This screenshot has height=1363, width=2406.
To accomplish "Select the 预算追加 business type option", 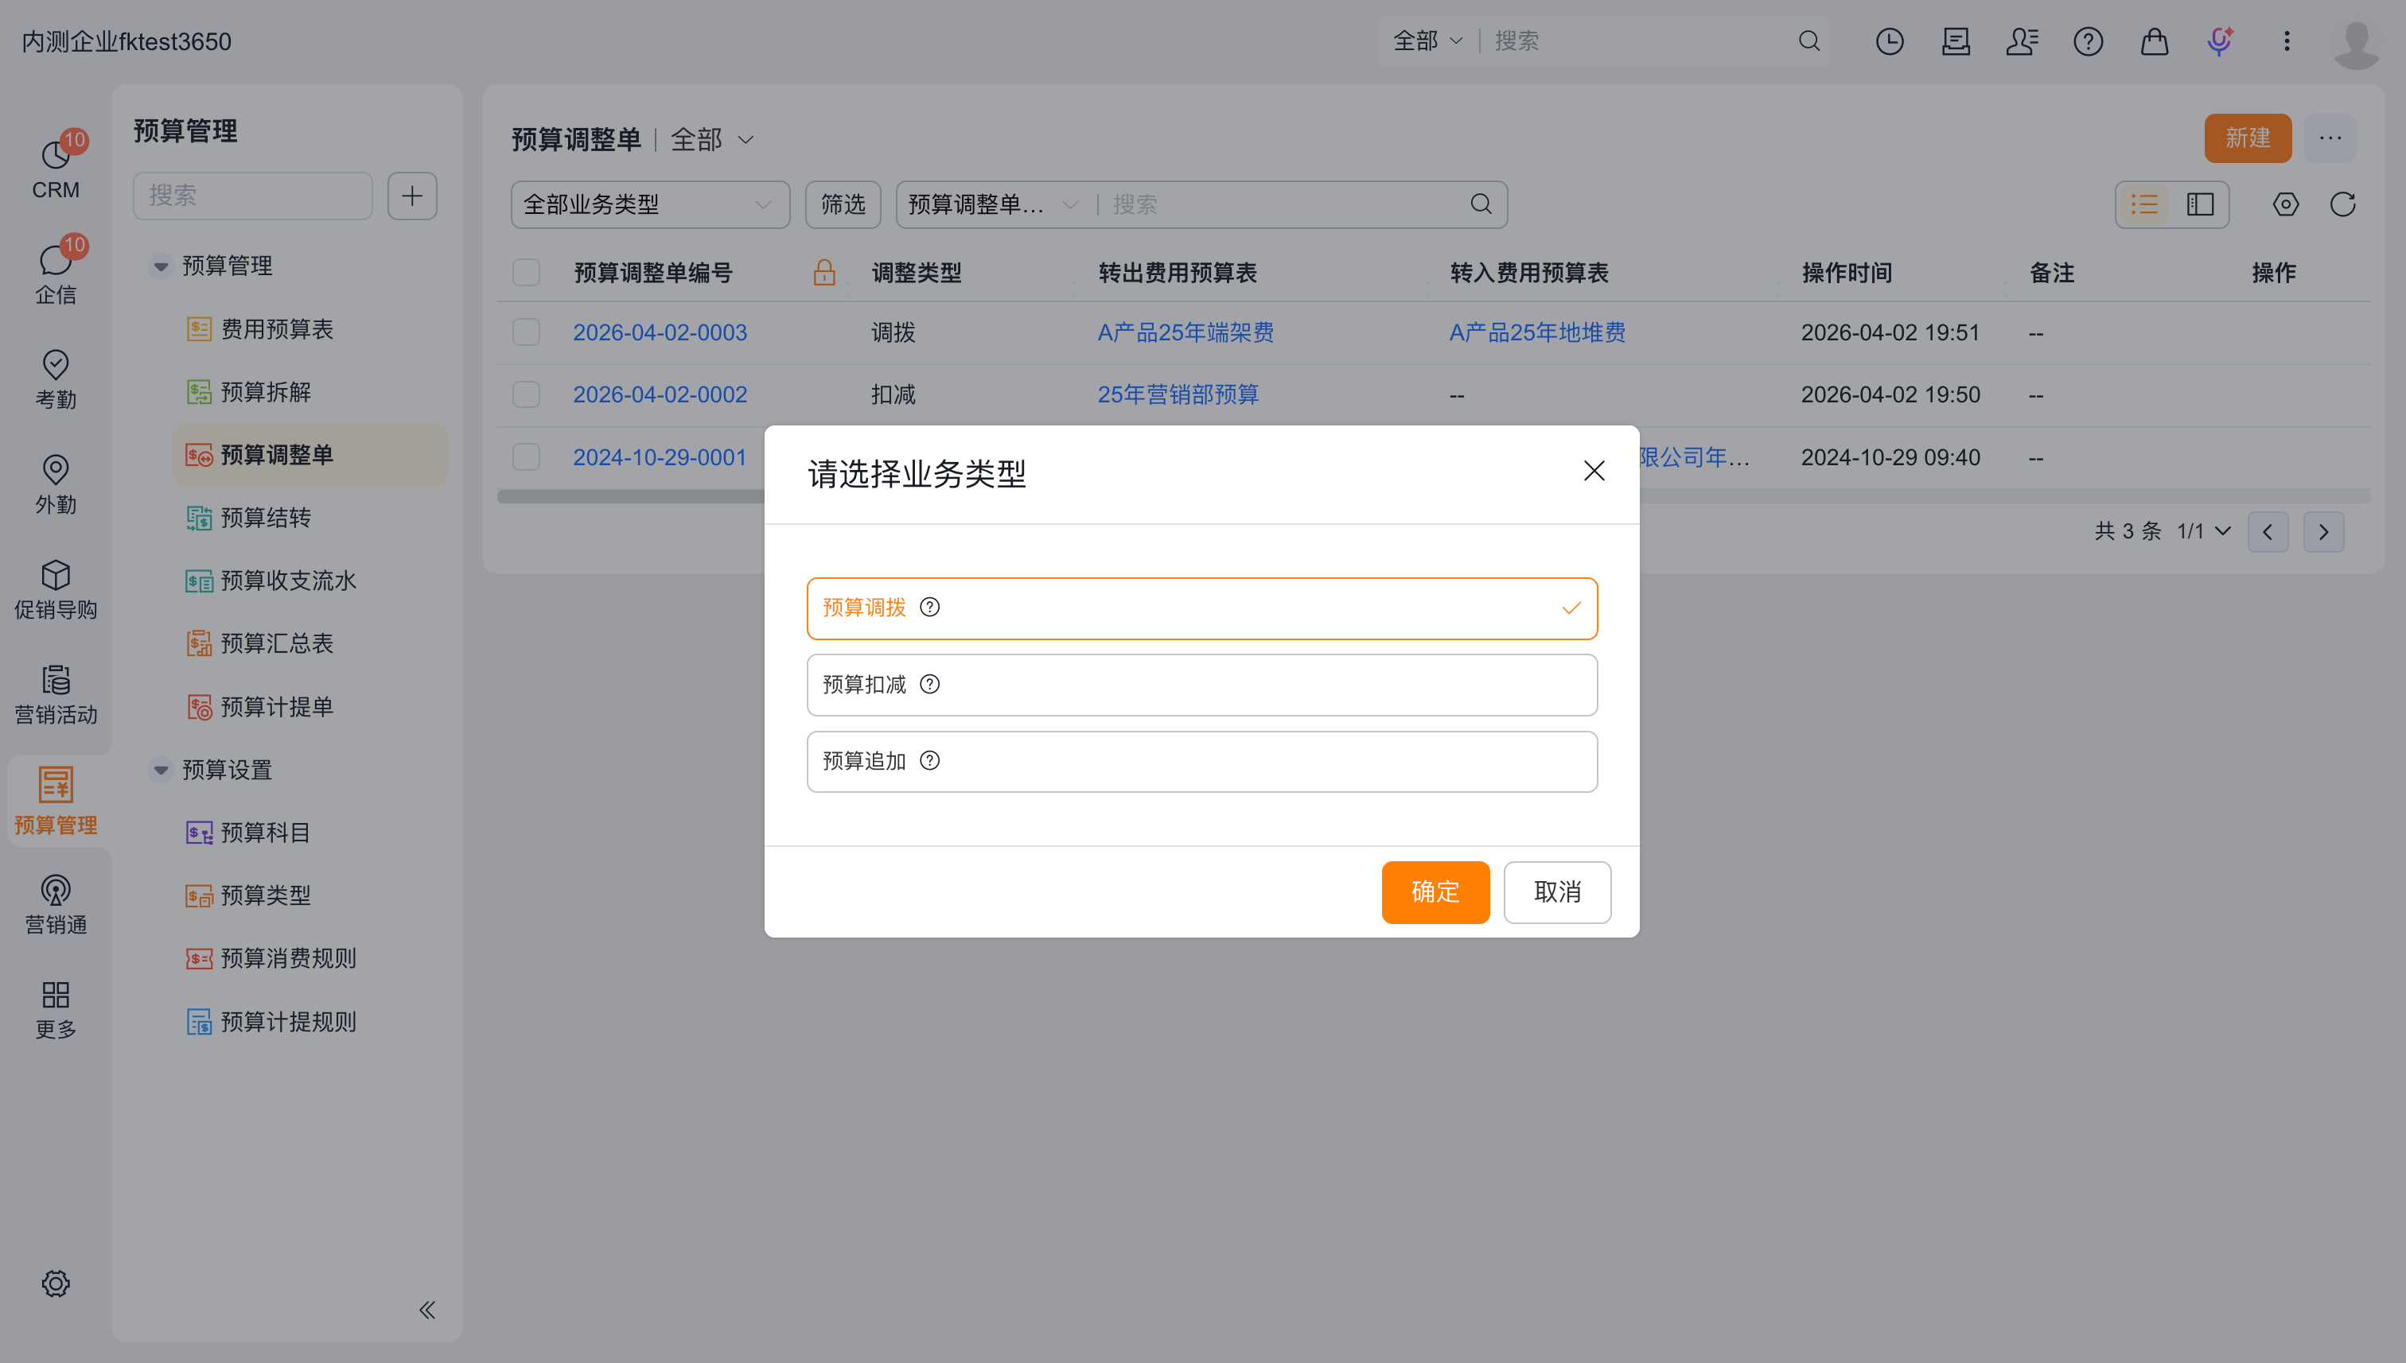I will 1201,761.
